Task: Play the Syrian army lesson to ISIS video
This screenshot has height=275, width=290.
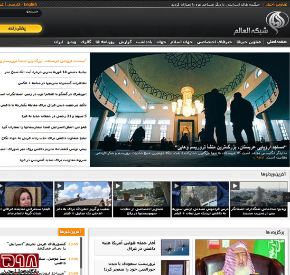Action: (x=200, y=199)
